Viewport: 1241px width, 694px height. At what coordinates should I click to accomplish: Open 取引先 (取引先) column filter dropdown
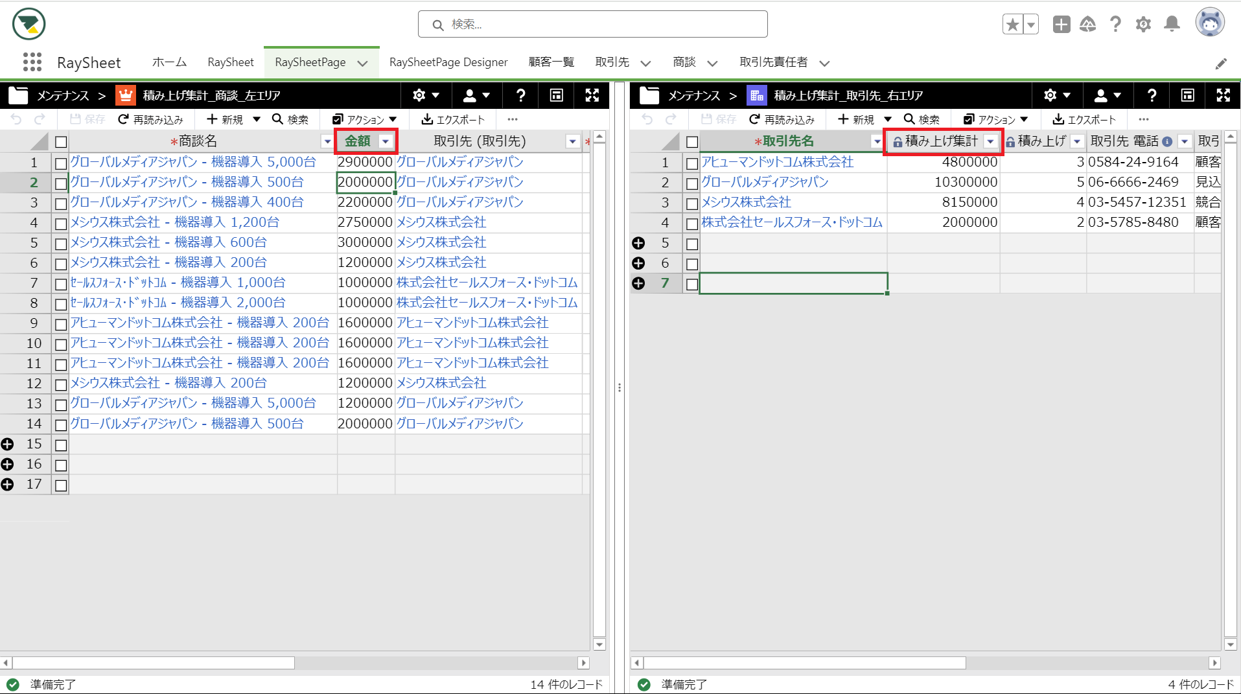click(572, 141)
